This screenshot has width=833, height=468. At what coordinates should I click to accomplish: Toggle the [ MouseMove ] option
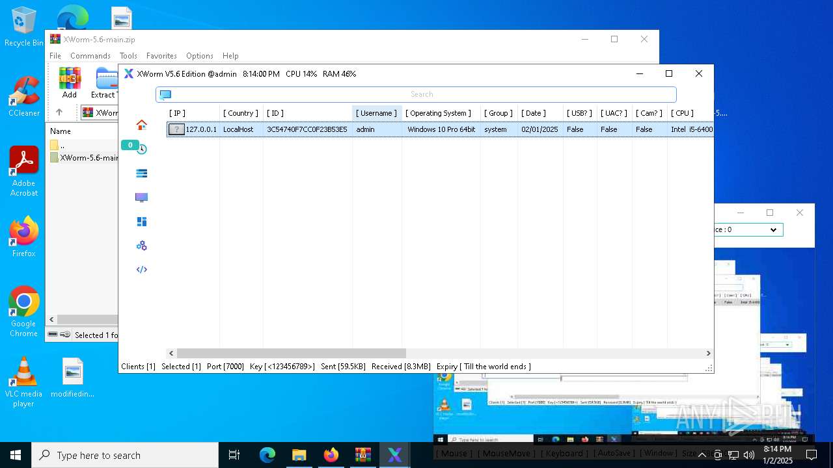coord(506,453)
